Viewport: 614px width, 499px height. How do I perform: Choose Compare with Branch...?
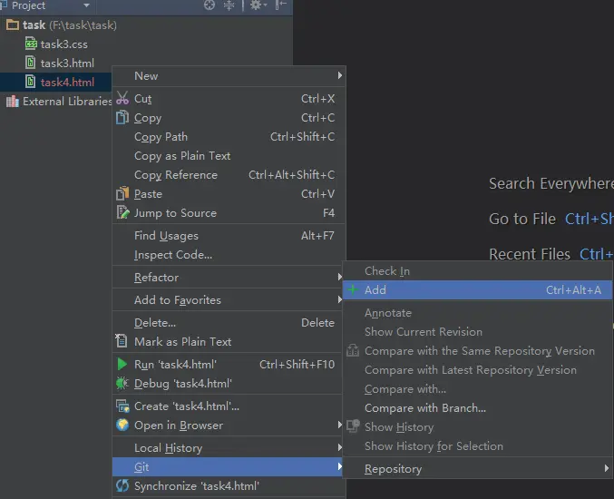(x=477, y=408)
